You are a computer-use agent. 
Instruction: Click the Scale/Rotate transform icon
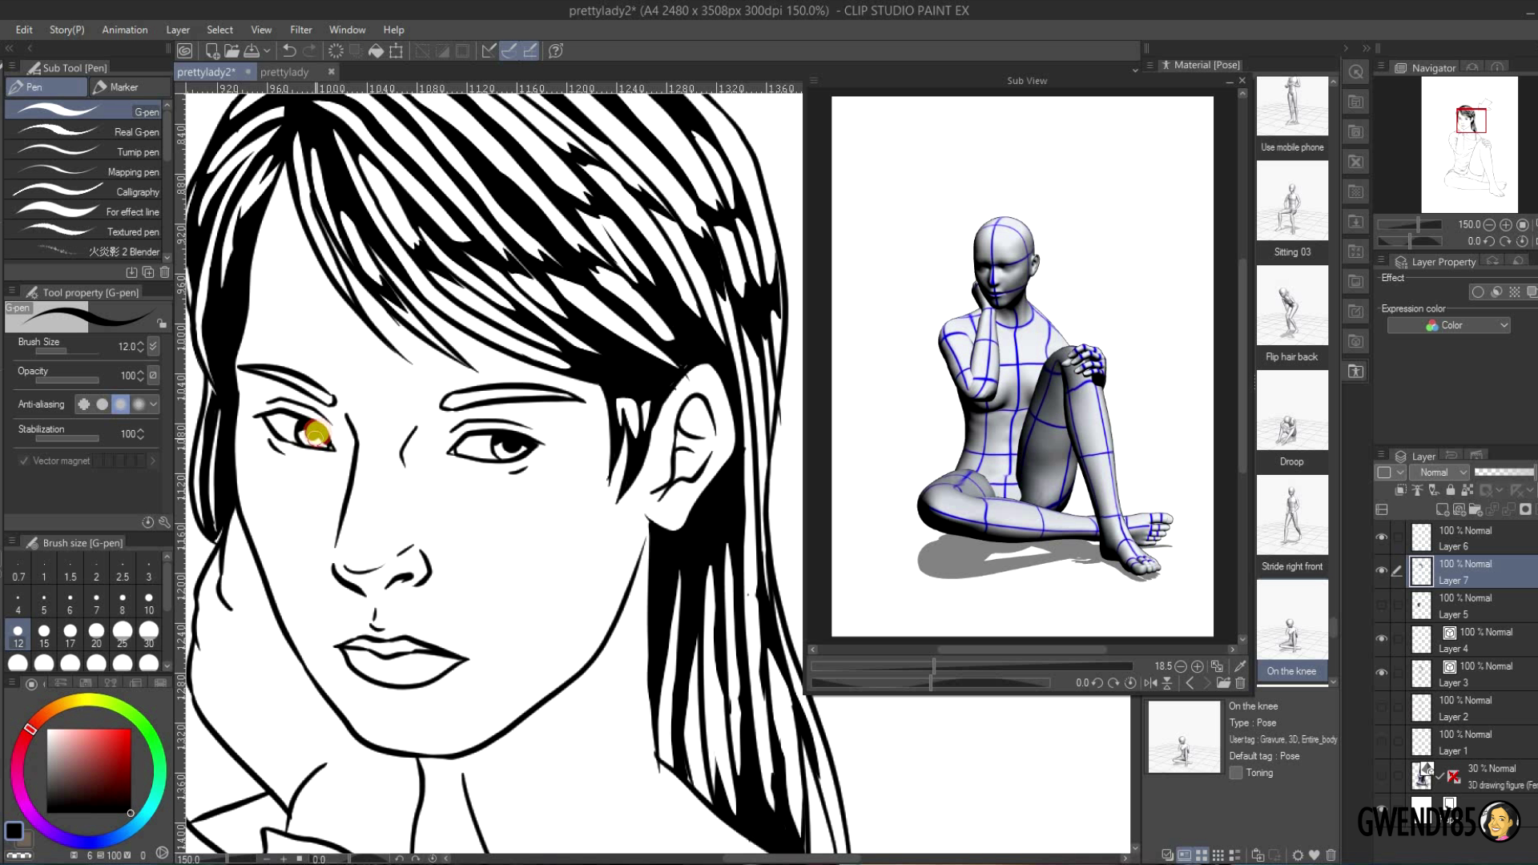[x=396, y=51]
